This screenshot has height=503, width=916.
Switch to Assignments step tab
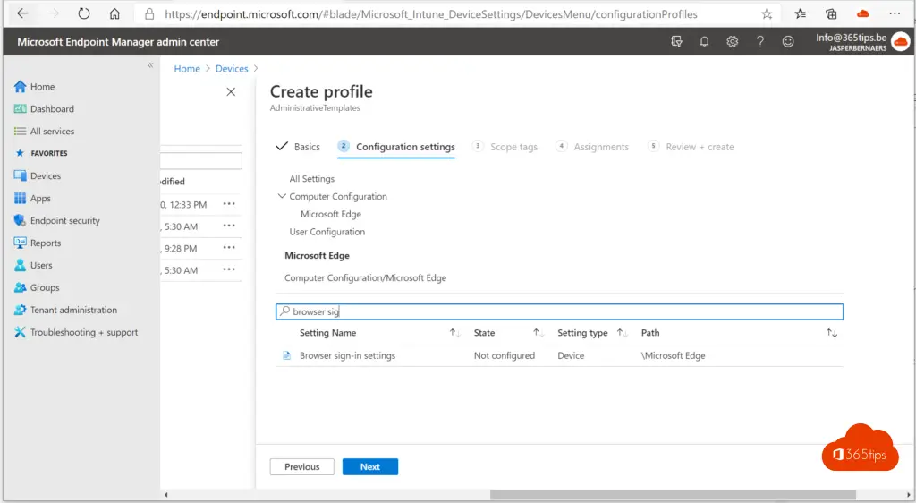coord(592,147)
